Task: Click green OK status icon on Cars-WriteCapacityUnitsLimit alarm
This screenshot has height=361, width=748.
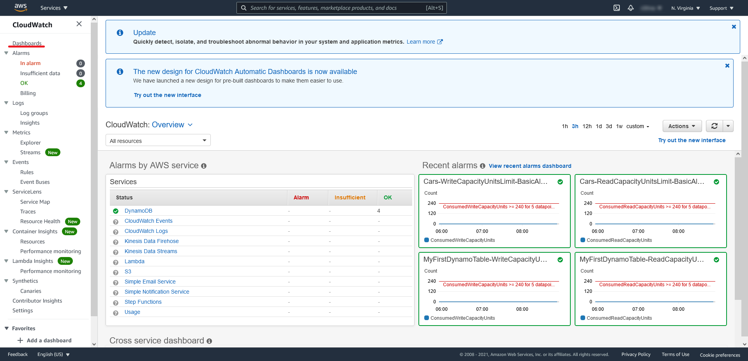Action: [x=560, y=182]
